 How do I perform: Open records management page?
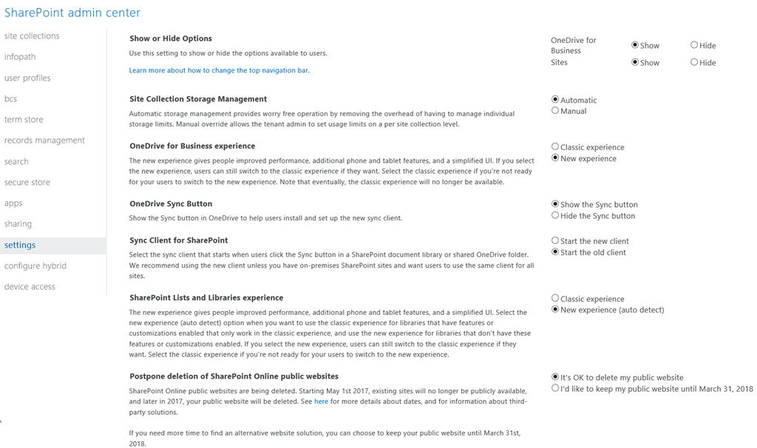[44, 140]
